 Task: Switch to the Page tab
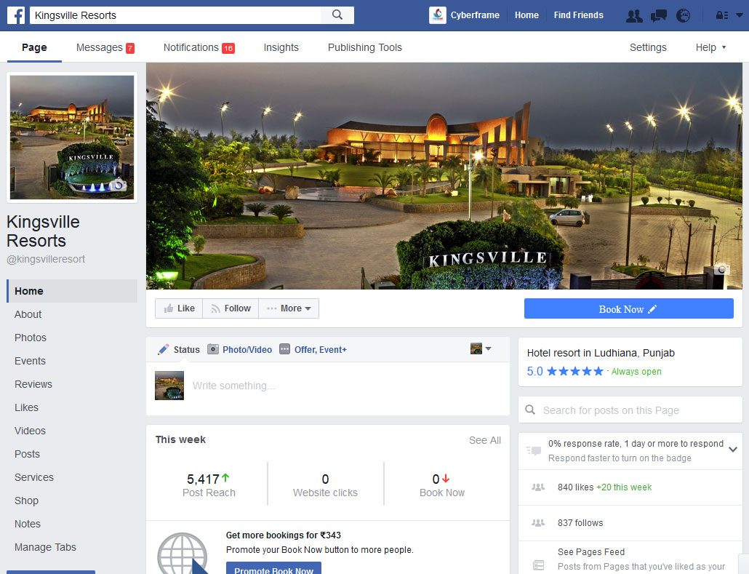click(34, 47)
